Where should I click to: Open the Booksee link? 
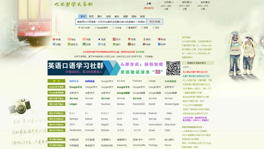106,104
